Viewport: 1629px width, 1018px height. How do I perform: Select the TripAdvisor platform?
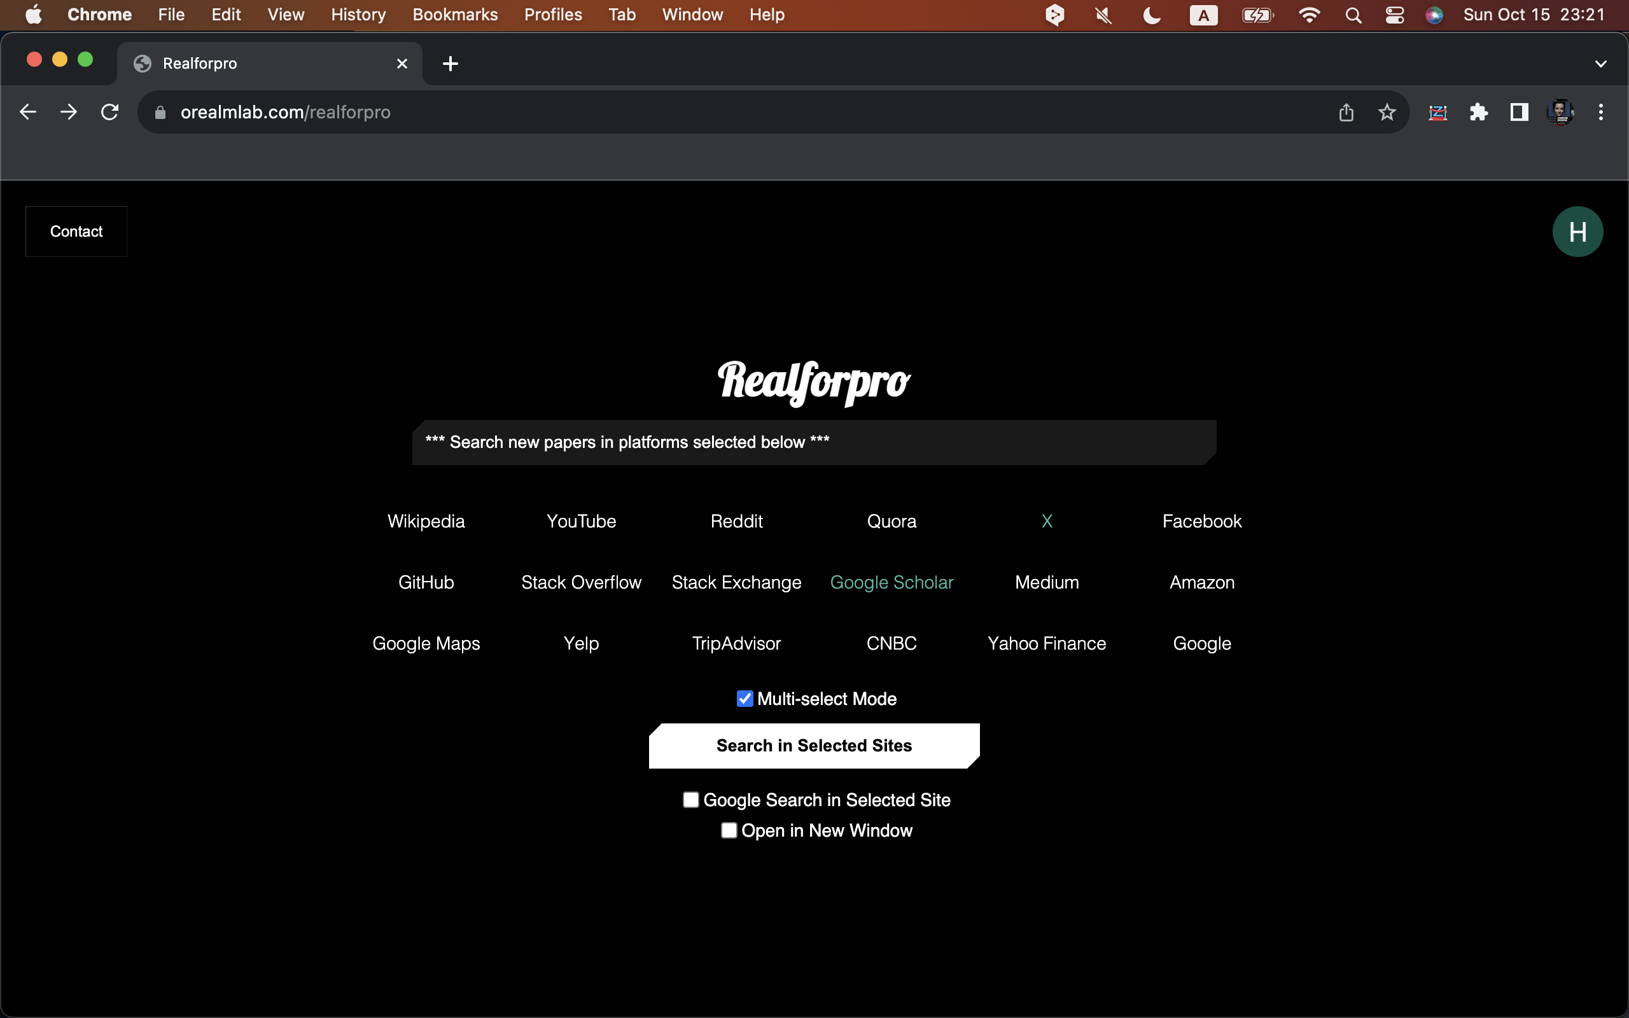click(x=736, y=644)
